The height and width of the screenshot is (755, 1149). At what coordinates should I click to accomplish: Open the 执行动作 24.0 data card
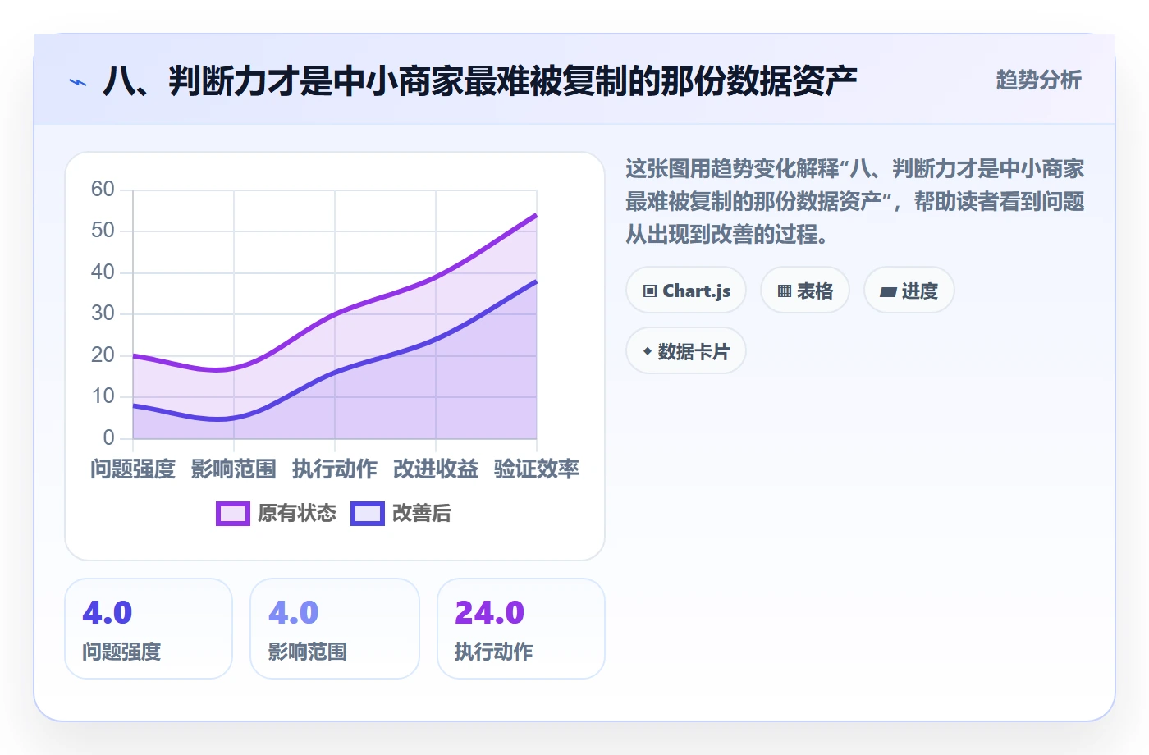click(521, 629)
